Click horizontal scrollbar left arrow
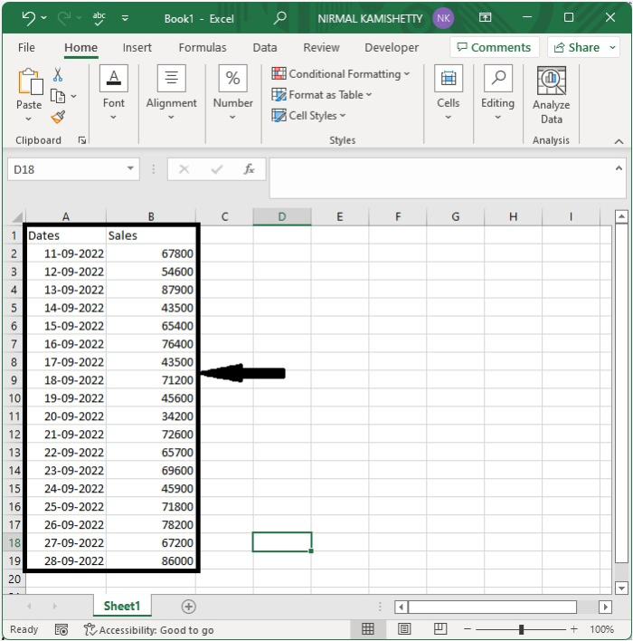 401,608
